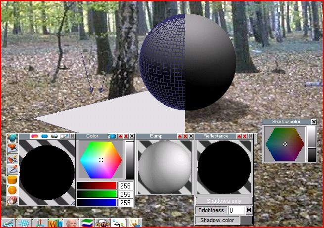Select the sphere object in the viewport
This screenshot has width=324, height=228.
pyautogui.click(x=187, y=62)
